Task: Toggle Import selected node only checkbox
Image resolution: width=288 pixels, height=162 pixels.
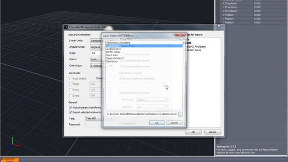Action: [71, 112]
